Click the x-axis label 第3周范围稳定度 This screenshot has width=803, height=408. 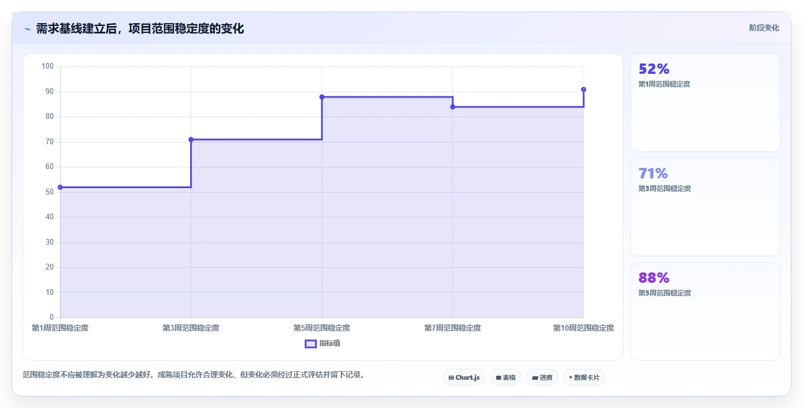(x=191, y=328)
